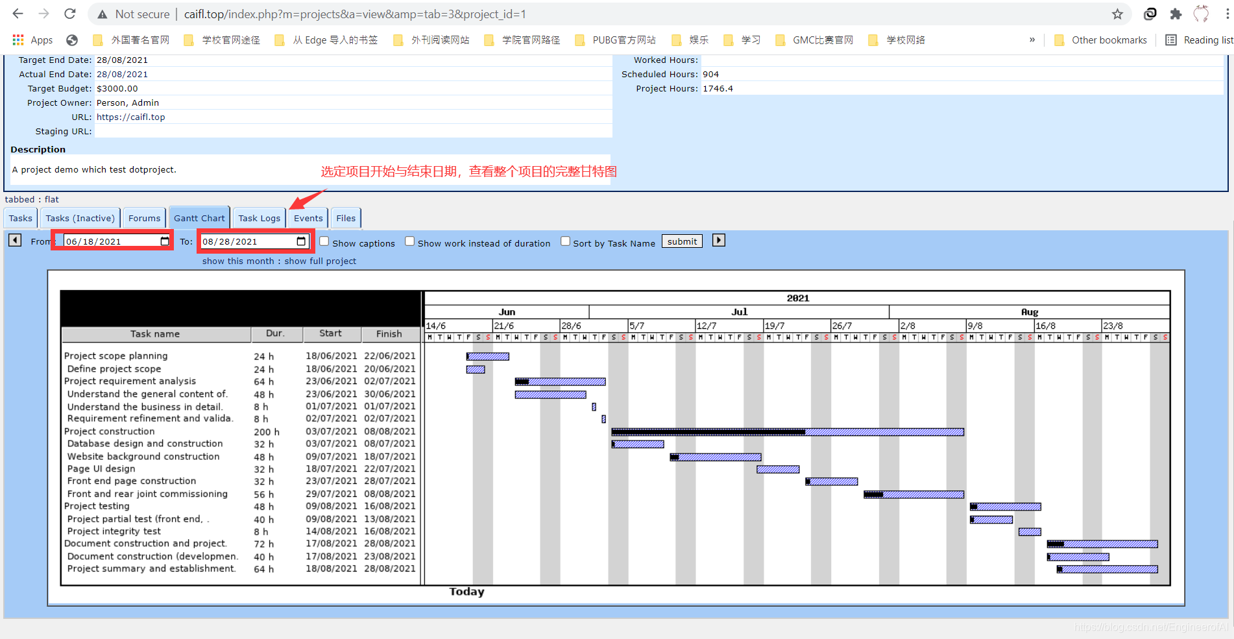Open the To date calendar picker
This screenshot has height=639, width=1234.
tap(301, 241)
